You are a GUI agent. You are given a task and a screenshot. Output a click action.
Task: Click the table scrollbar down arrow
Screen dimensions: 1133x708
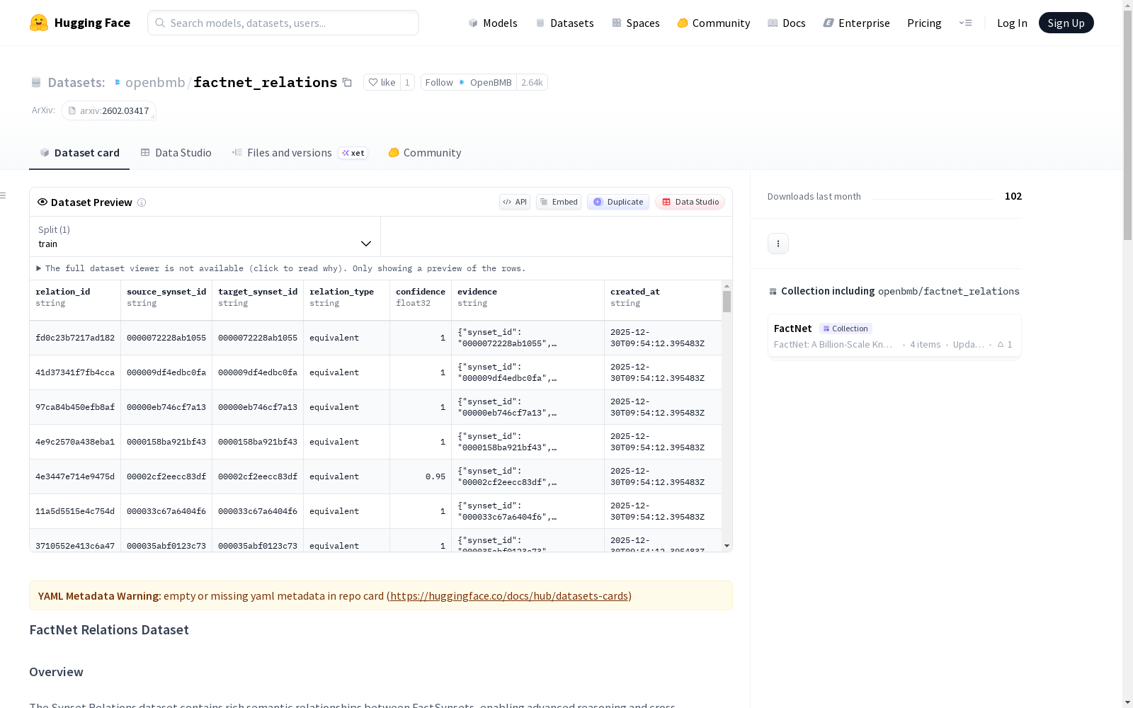point(727,546)
